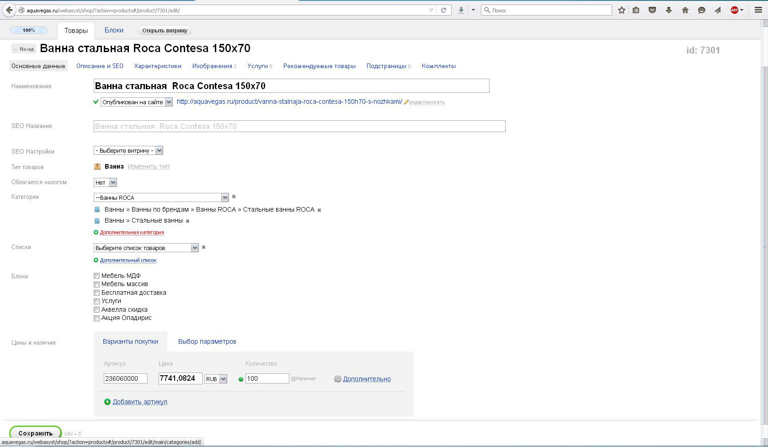768x447 pixels.
Task: Bookmark this page with the star icon
Action: point(622,10)
